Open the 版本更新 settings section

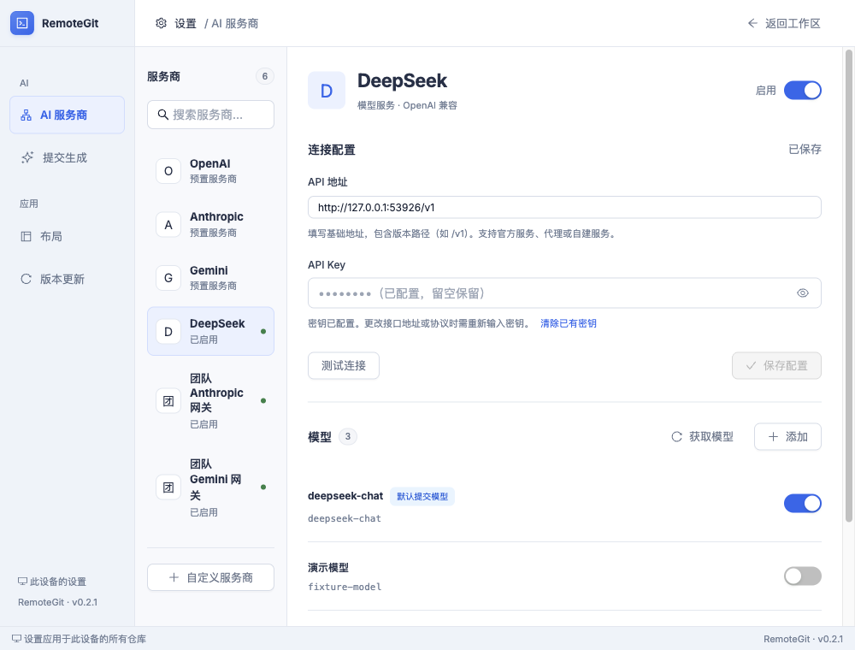pos(67,279)
